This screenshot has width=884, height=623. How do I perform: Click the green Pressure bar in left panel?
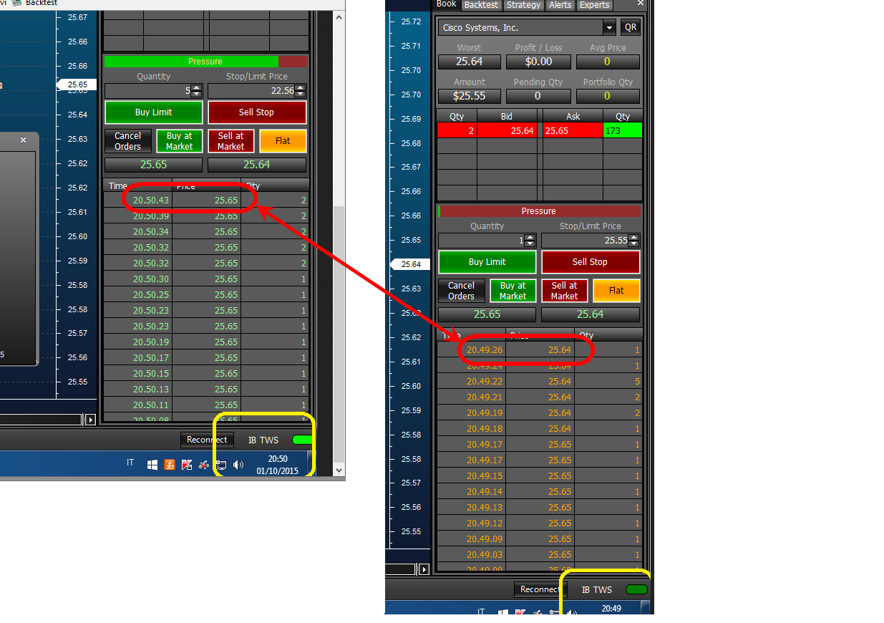tap(191, 62)
